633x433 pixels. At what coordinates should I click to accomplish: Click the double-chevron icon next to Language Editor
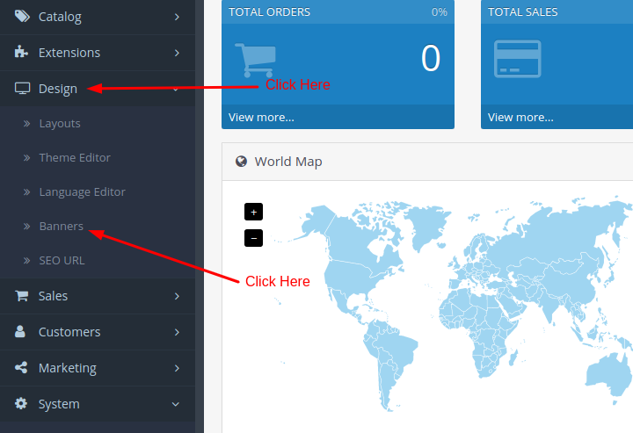point(26,191)
